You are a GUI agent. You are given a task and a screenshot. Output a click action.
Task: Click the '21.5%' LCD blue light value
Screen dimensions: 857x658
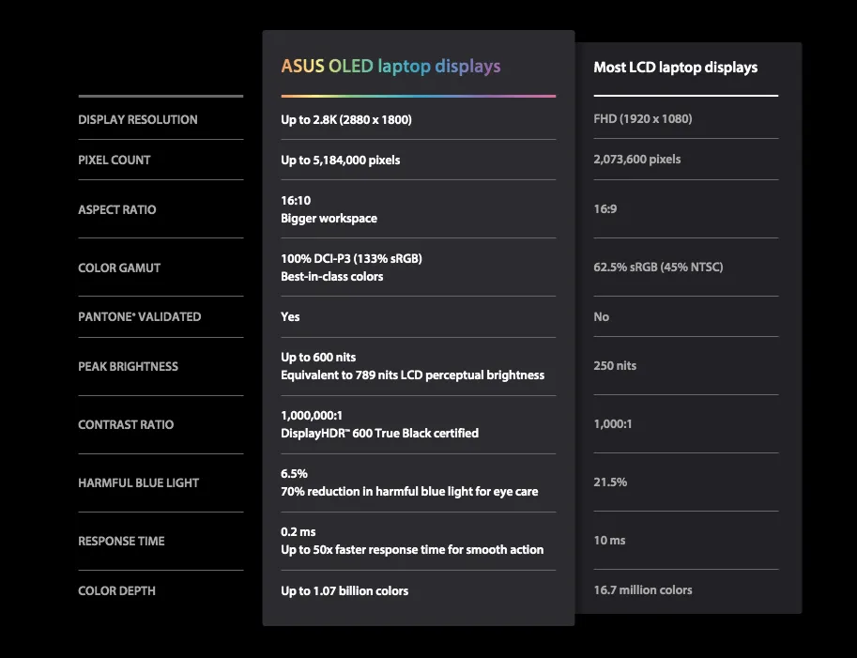click(610, 482)
